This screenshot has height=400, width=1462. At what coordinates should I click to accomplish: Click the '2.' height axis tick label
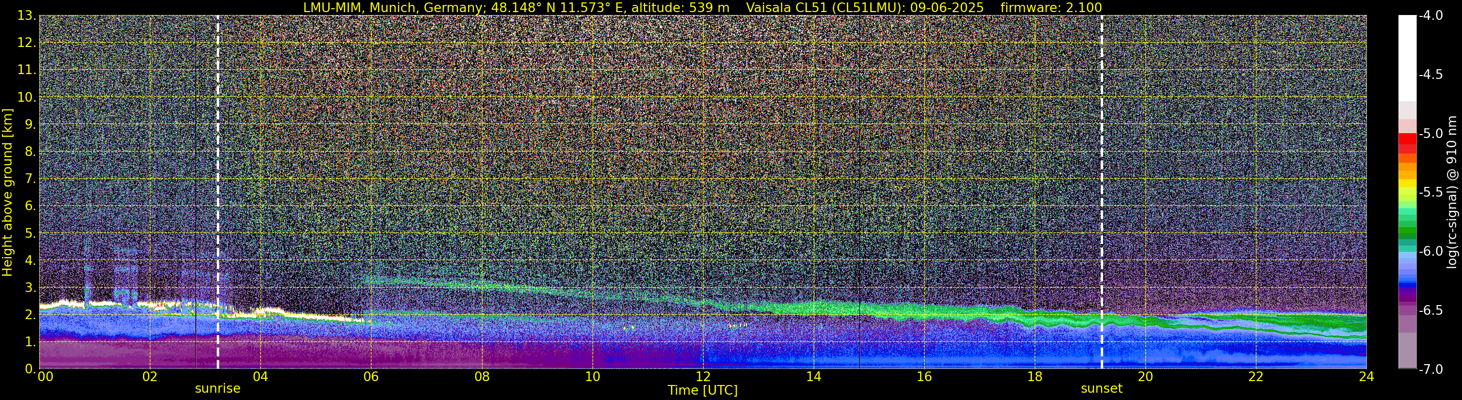point(31,315)
